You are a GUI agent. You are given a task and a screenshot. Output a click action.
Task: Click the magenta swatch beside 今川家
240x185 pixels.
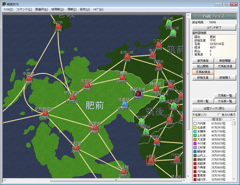[195, 143]
